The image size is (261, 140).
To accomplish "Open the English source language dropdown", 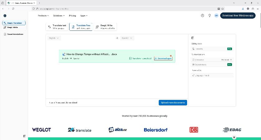I will pyautogui.click(x=54, y=38).
